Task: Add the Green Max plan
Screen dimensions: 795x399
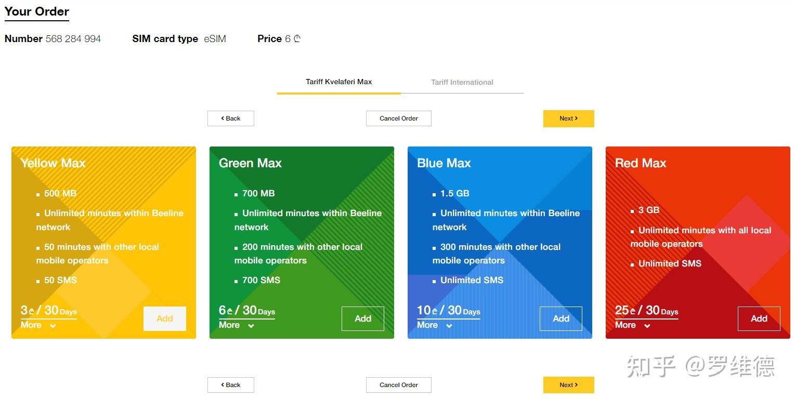Action: 362,318
